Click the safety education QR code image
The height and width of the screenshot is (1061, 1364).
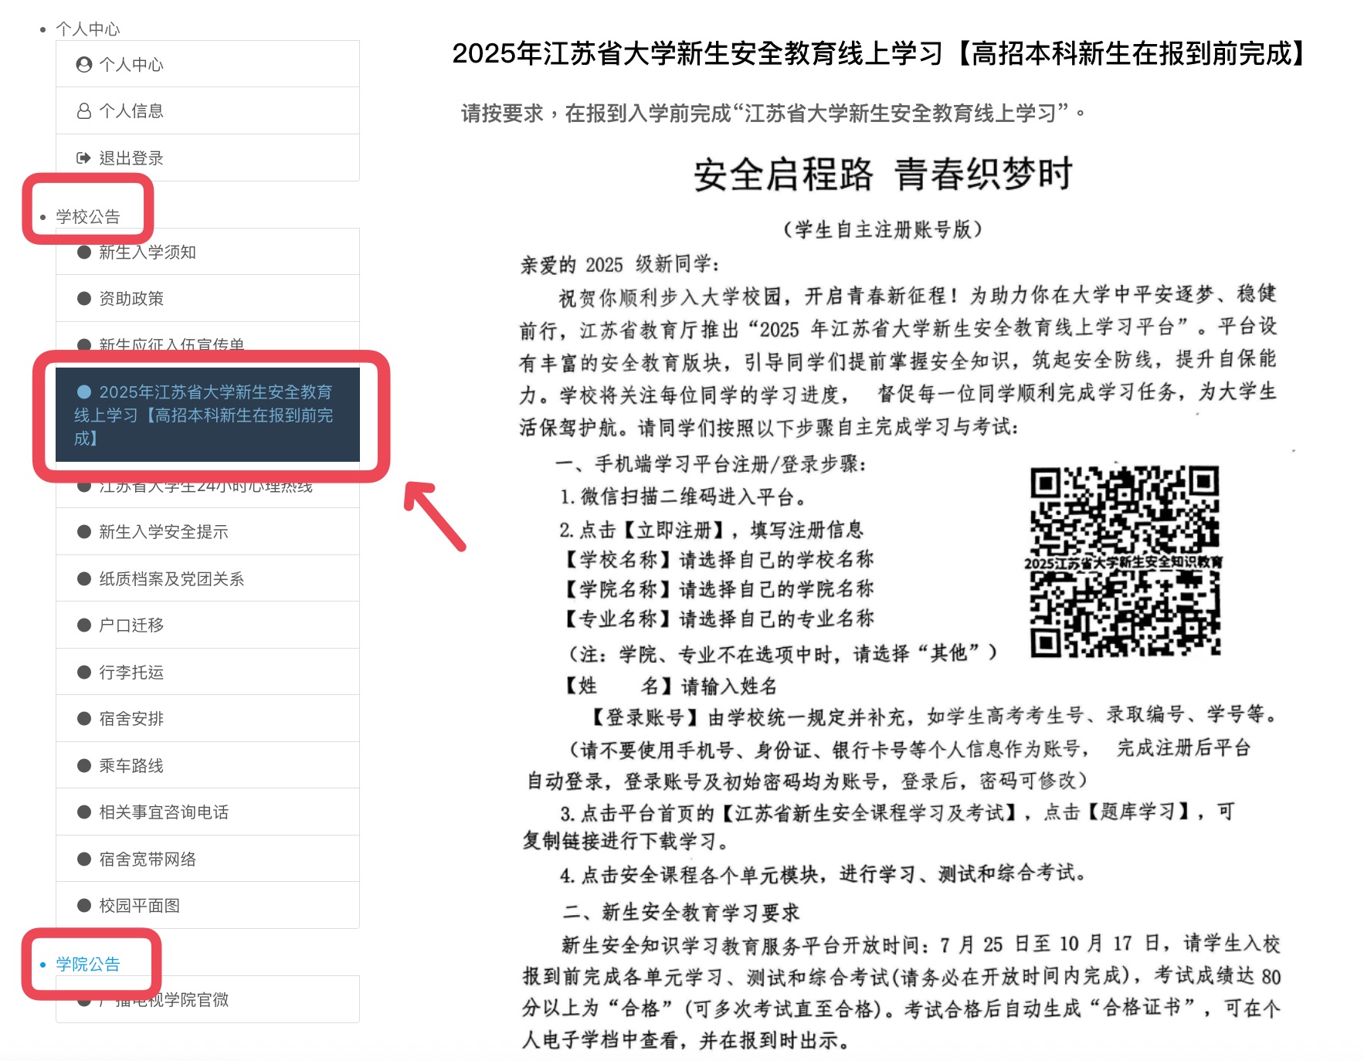1125,561
